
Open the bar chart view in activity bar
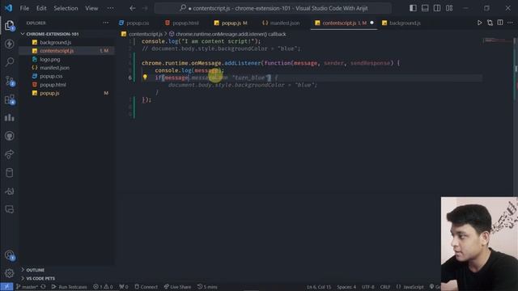click(x=9, y=117)
